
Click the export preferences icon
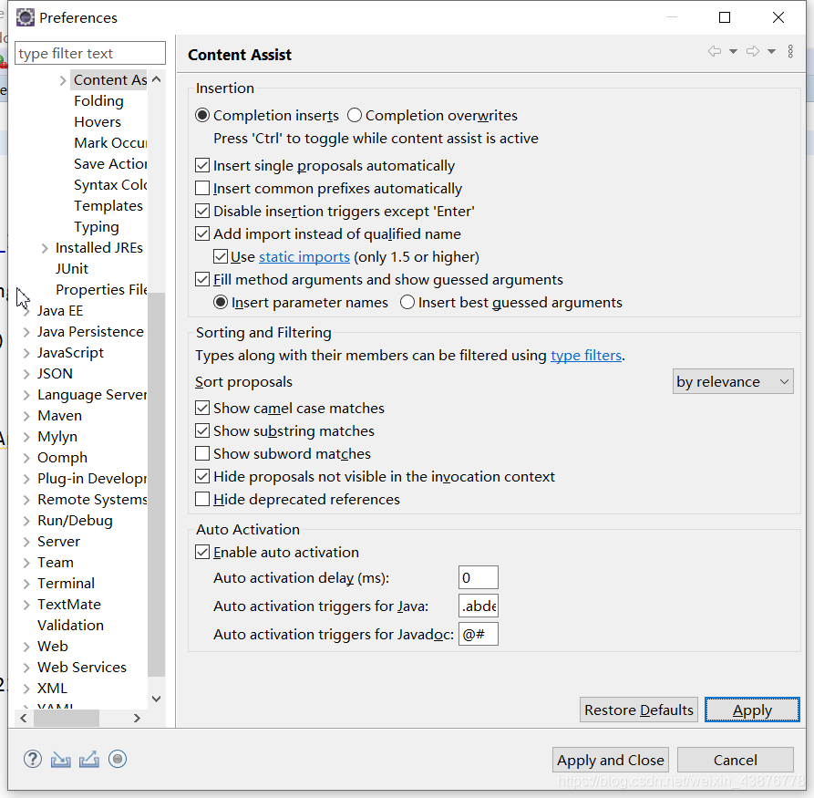89,760
